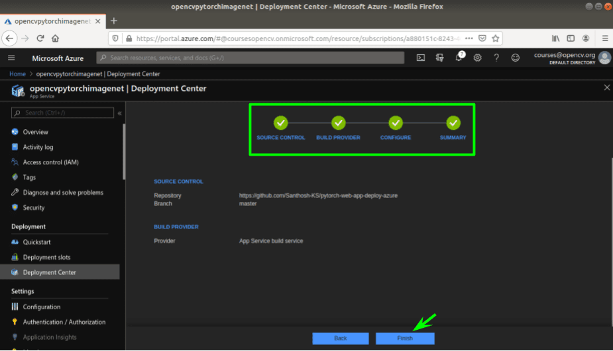Click the Finish button
613x351 pixels.
point(405,338)
